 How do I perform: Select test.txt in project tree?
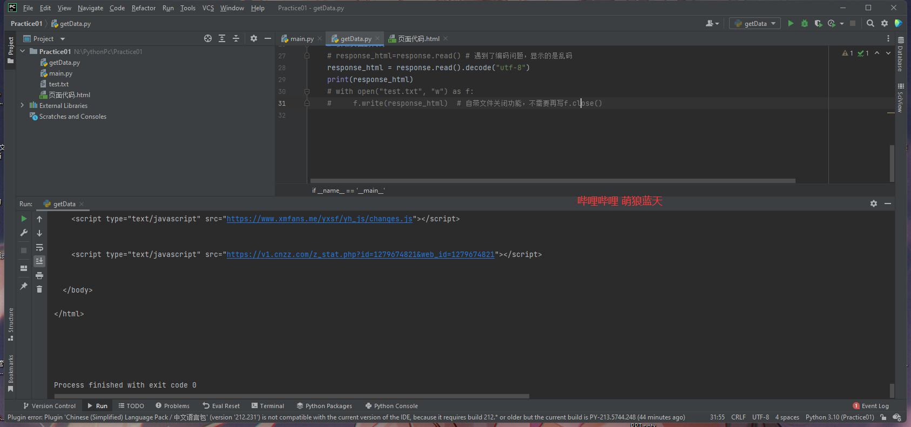pos(59,84)
